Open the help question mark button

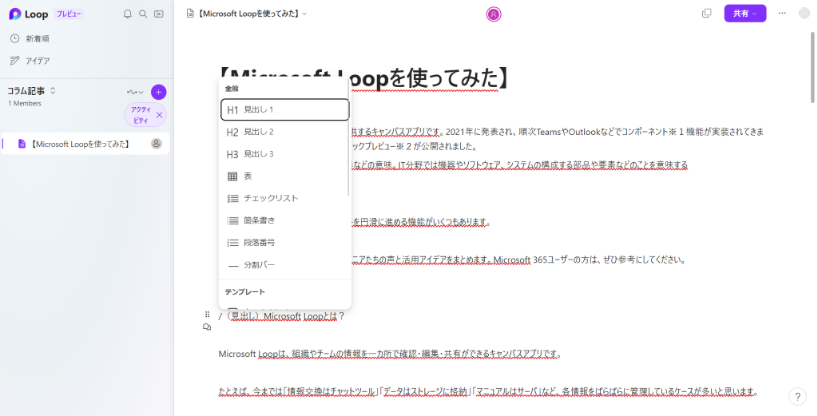click(797, 396)
